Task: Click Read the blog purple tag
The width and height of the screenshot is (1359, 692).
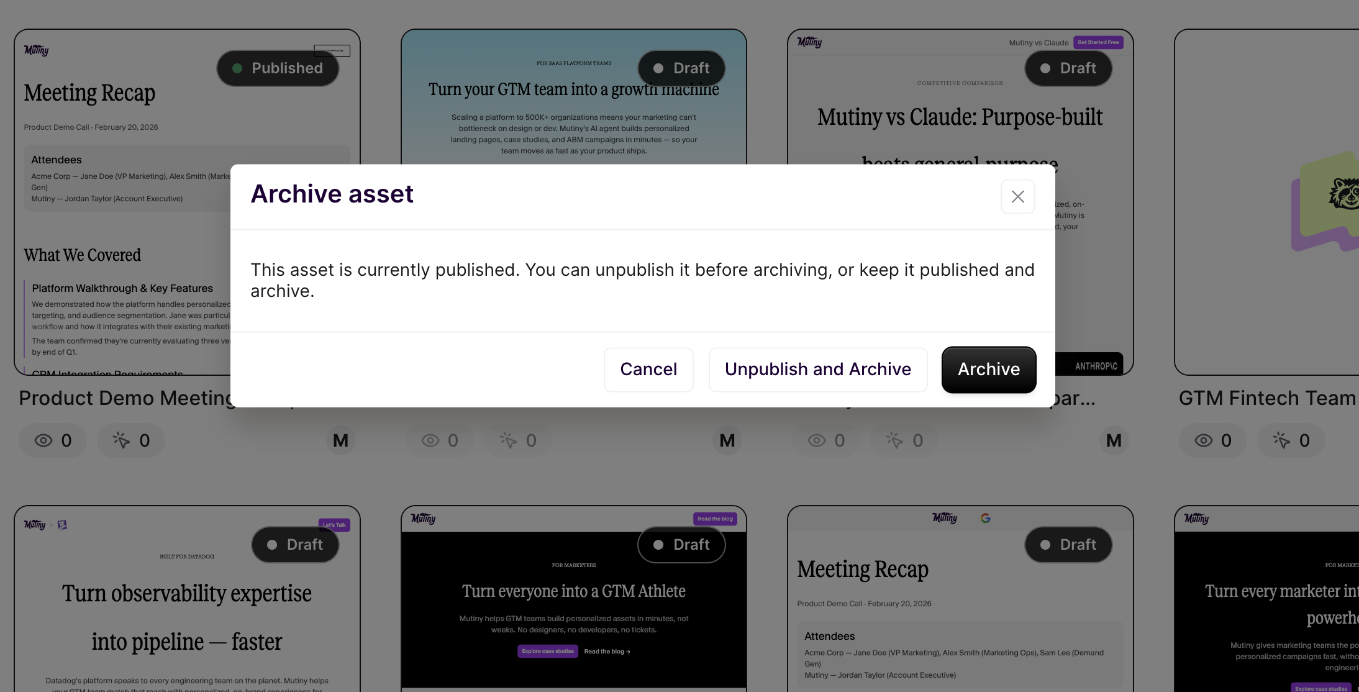Action: 715,519
